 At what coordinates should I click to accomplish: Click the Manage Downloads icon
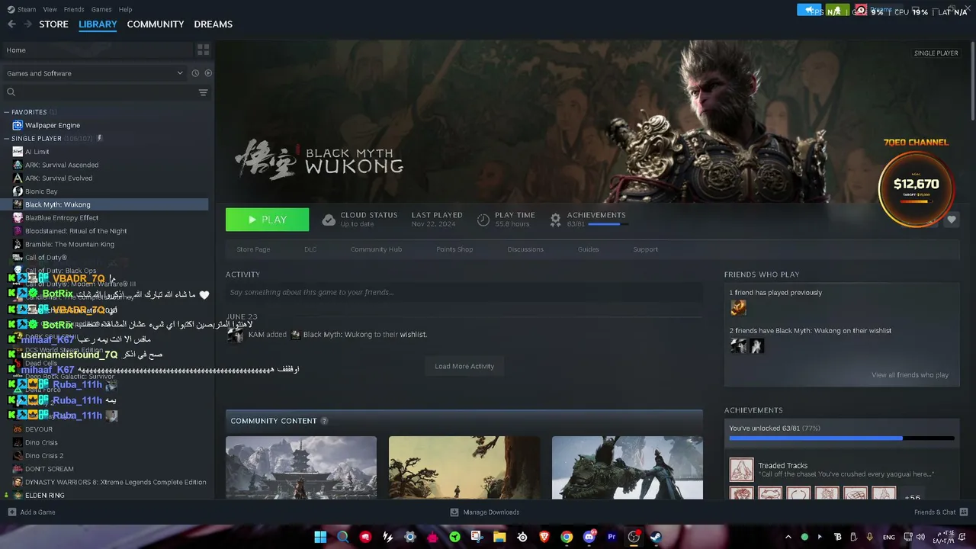454,512
